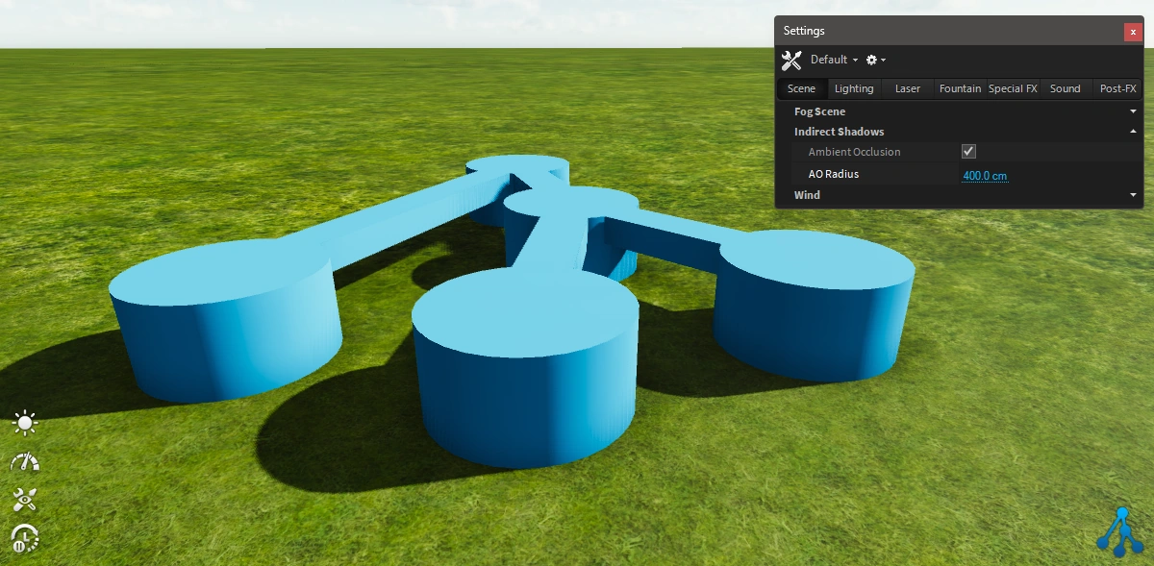Image resolution: width=1154 pixels, height=566 pixels.
Task: Go to the Special FX tab
Action: pos(1013,88)
